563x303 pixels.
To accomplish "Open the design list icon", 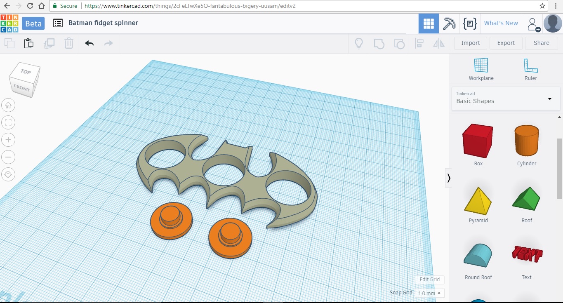I will coord(58,23).
